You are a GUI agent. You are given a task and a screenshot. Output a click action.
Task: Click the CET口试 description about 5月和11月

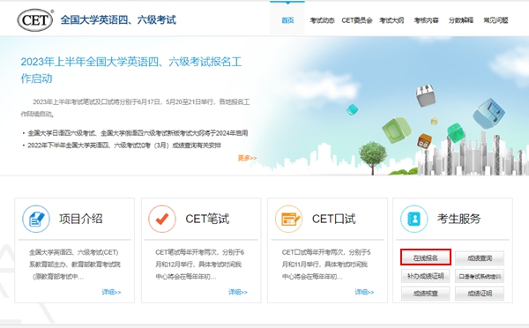(326, 265)
